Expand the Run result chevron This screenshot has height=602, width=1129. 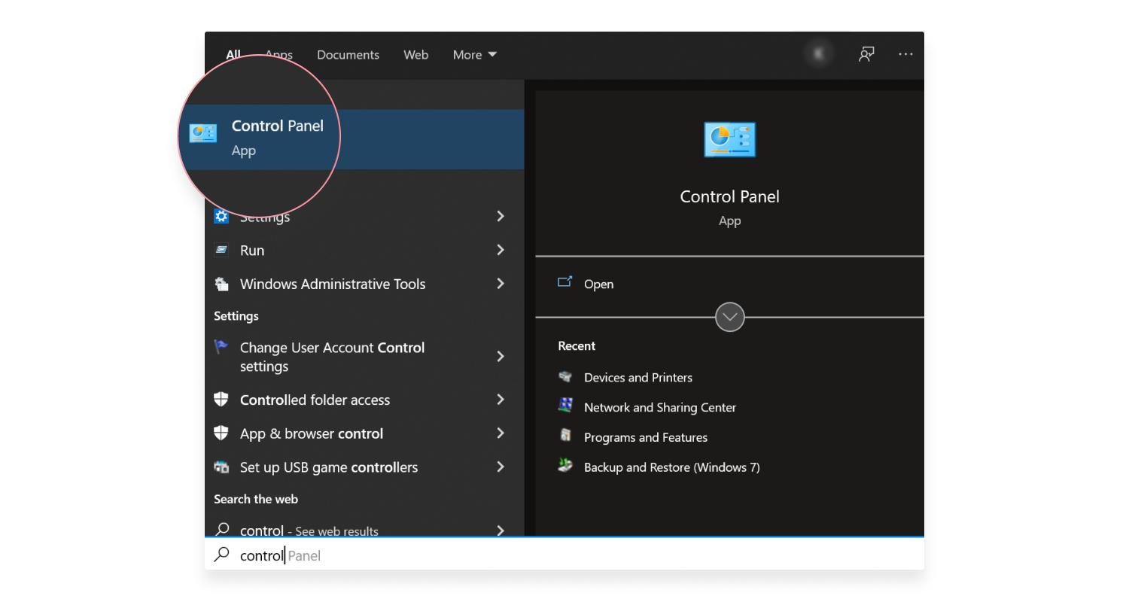(x=501, y=250)
